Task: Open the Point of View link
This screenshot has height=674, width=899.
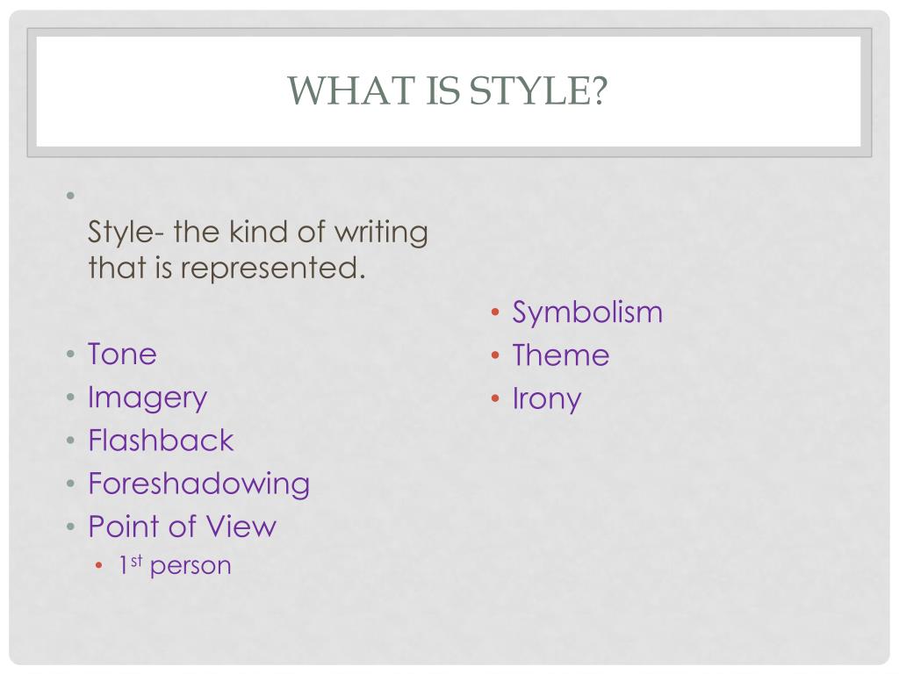Action: coord(183,527)
